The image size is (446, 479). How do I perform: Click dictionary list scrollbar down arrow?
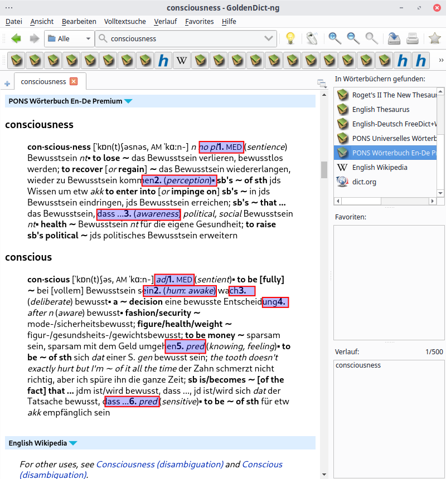point(440,193)
